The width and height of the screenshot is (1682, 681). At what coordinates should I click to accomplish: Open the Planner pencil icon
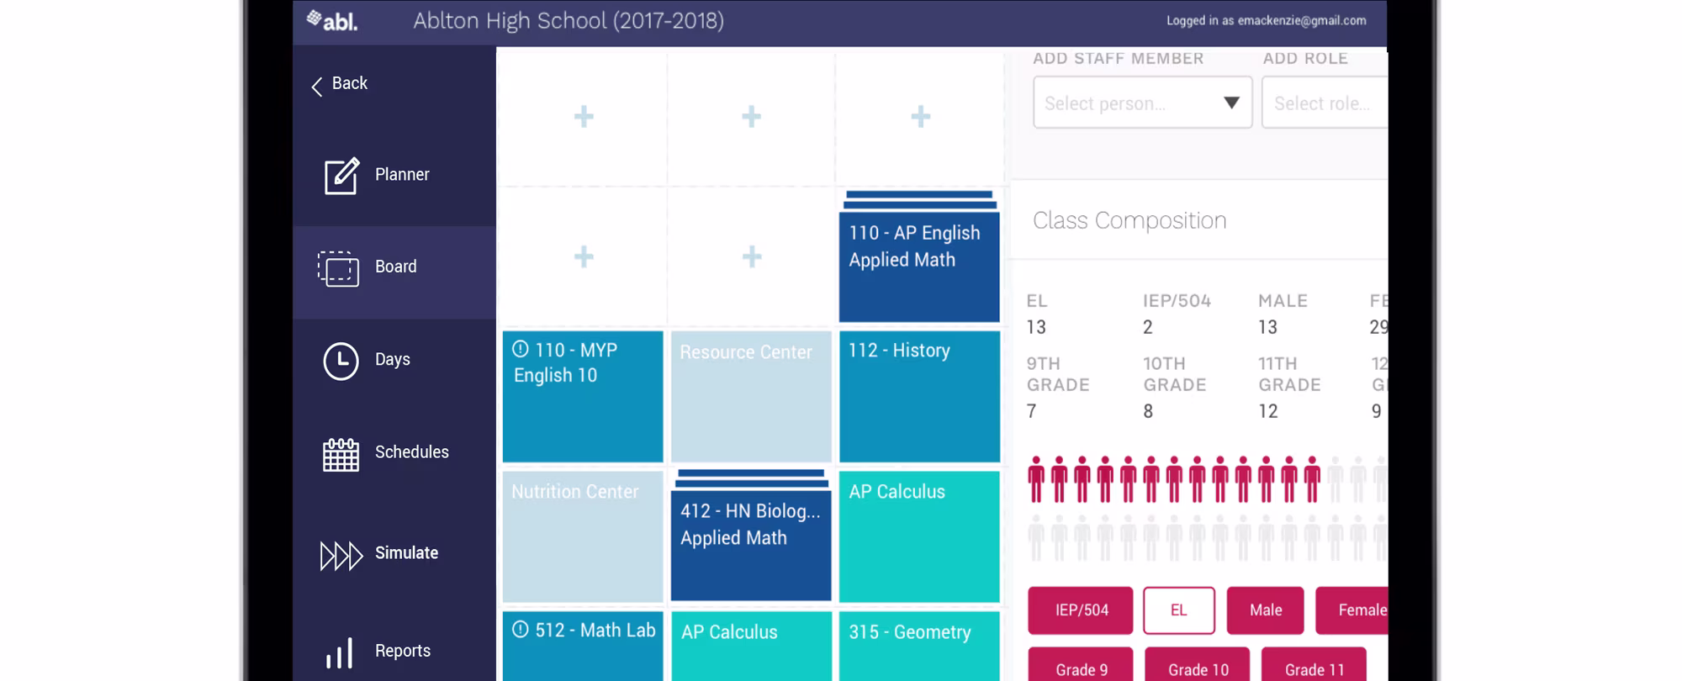(x=341, y=175)
